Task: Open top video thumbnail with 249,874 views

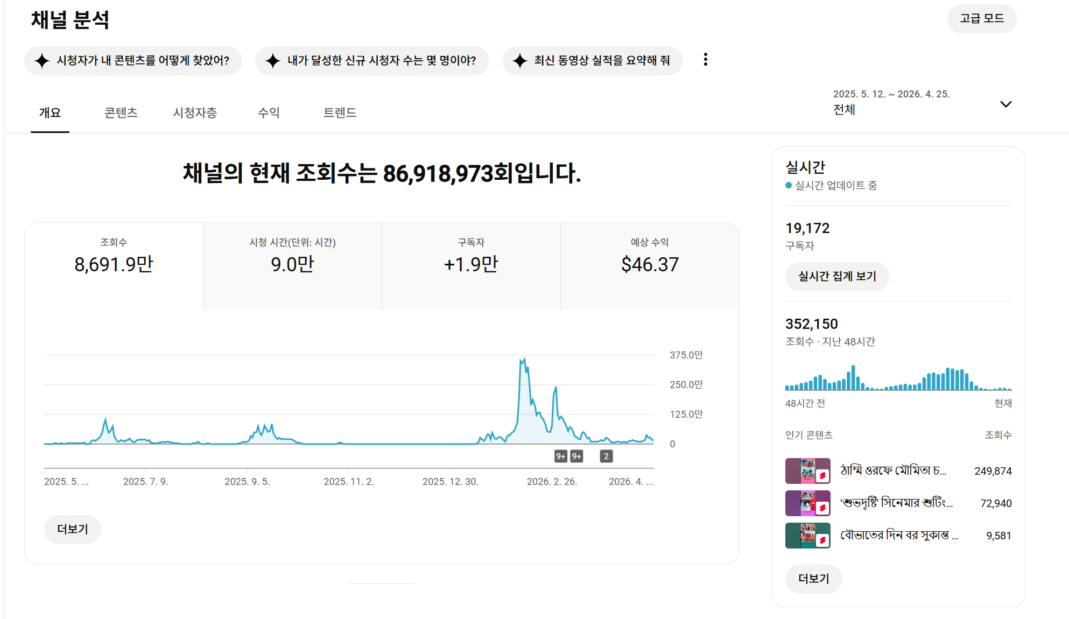Action: coord(807,471)
